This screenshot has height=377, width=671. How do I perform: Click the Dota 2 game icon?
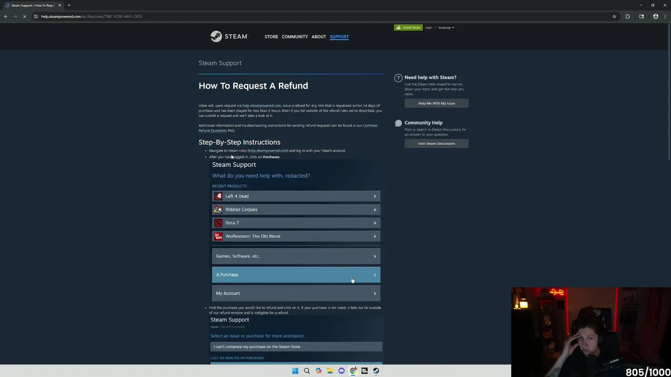(218, 223)
